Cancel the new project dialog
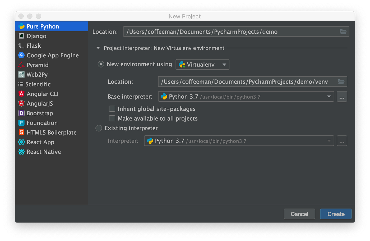 [x=299, y=214]
